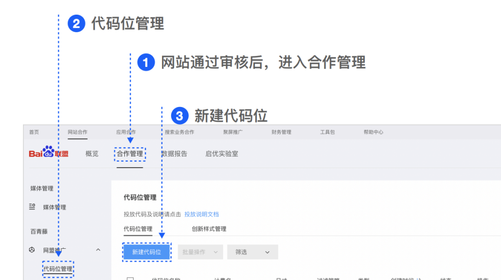
Task: Select 代码位管理 in the left sidebar
Action: coord(58,269)
